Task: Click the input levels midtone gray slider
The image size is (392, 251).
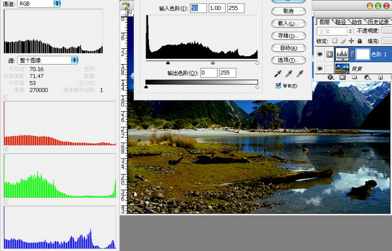Action: pyautogui.click(x=213, y=63)
